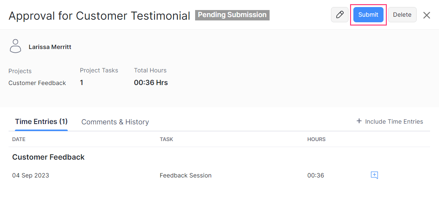Click the TASK column header
439x199 pixels.
point(166,139)
